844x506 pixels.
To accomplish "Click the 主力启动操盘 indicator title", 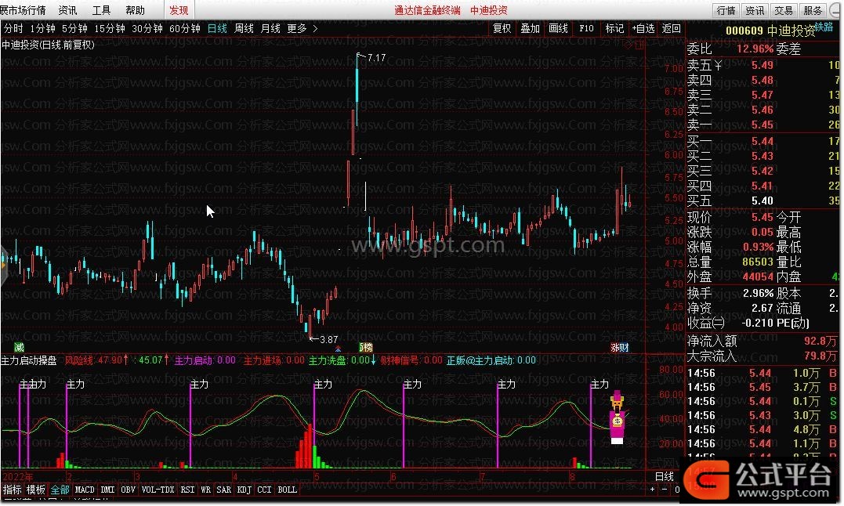I will click(x=29, y=361).
